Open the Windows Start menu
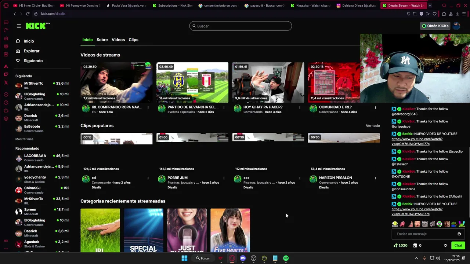 (184, 258)
